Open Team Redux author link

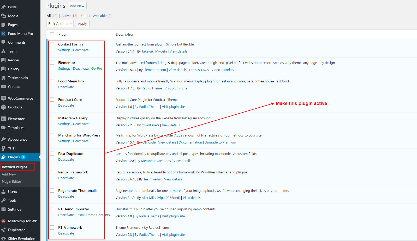click(x=153, y=179)
